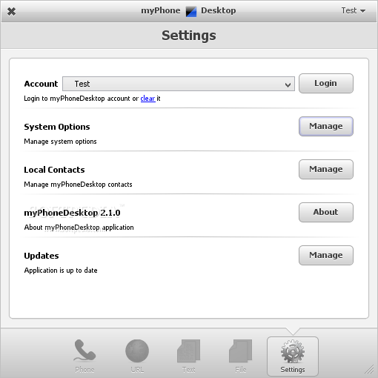Manage Local Contacts

[326, 169]
